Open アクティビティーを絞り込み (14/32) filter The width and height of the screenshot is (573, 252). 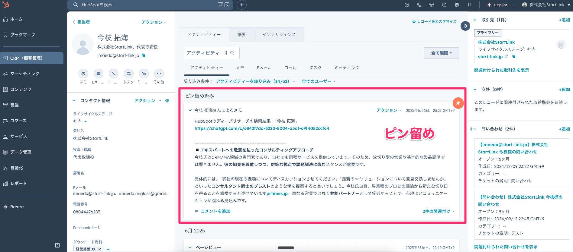tap(255, 81)
